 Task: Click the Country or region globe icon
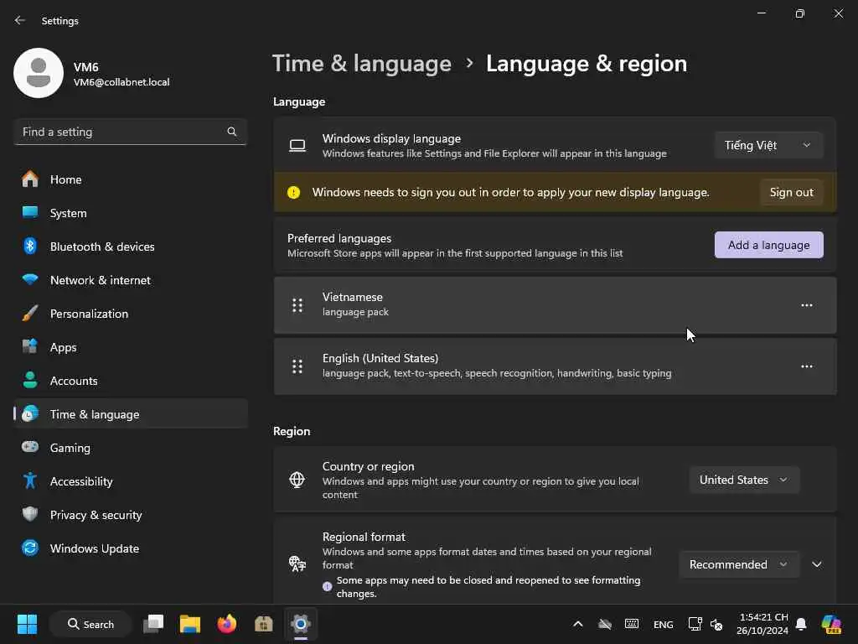(x=297, y=480)
